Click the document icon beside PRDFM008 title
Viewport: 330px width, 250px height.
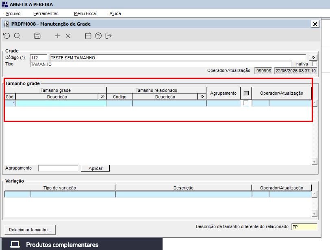click(x=7, y=24)
